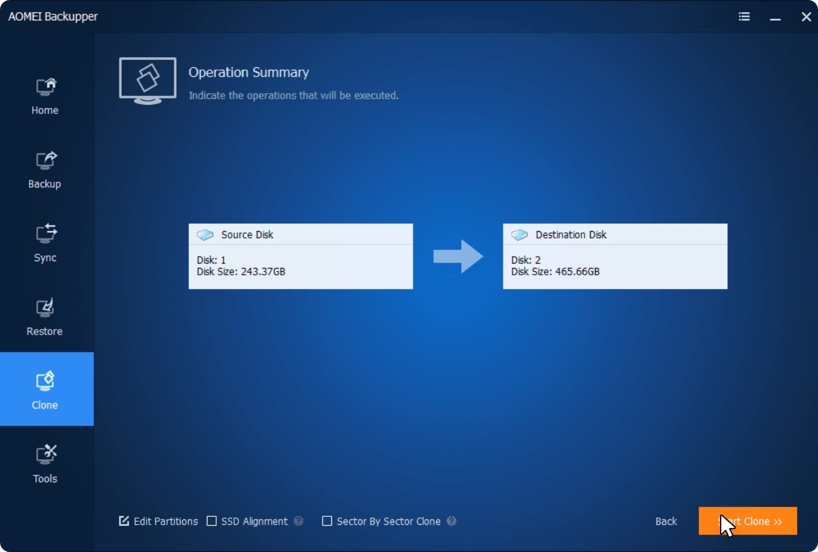Select the Clone section icon

click(x=46, y=382)
